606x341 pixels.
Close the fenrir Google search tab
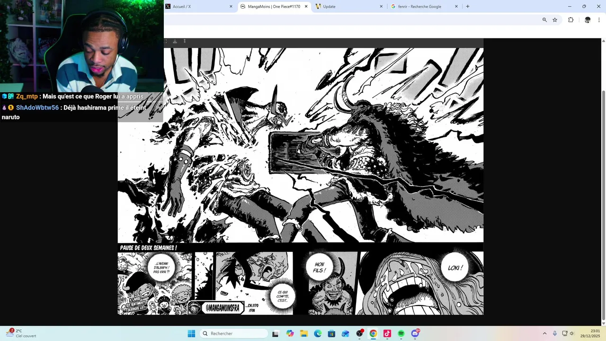[x=456, y=7]
